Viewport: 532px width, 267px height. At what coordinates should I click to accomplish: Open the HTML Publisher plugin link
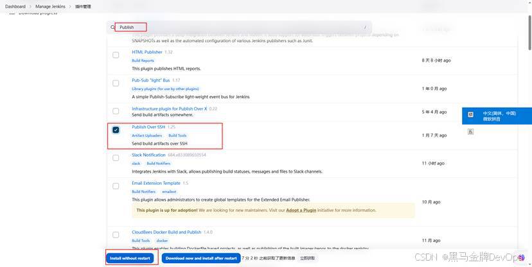click(x=147, y=52)
